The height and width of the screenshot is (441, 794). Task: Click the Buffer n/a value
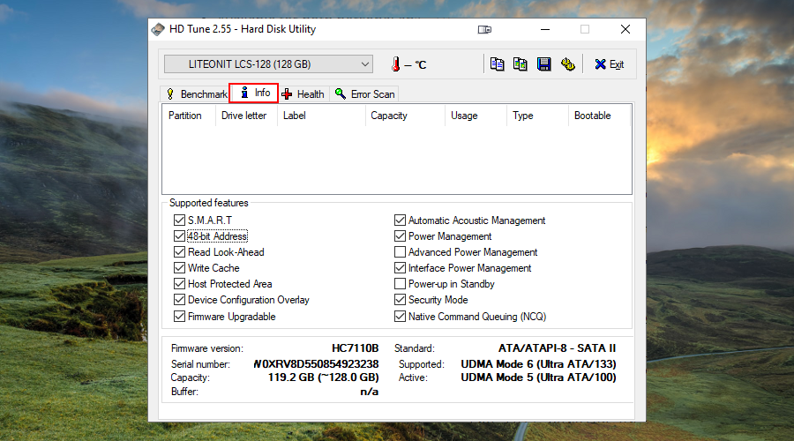coord(369,392)
